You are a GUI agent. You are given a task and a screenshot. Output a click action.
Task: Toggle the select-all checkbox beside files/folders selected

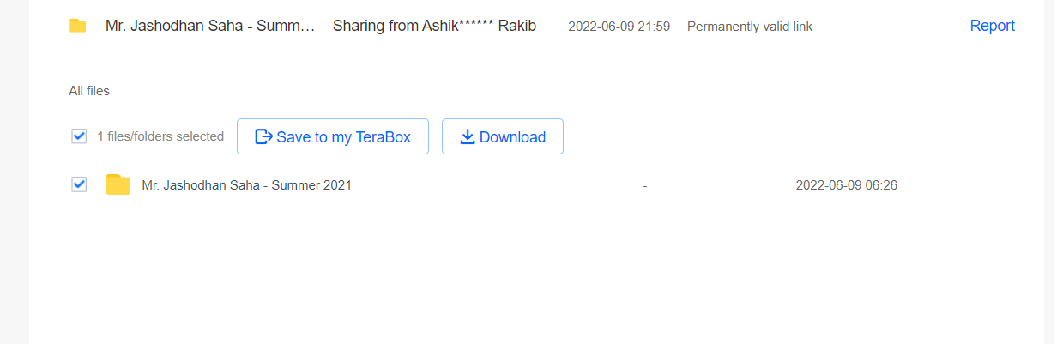79,136
